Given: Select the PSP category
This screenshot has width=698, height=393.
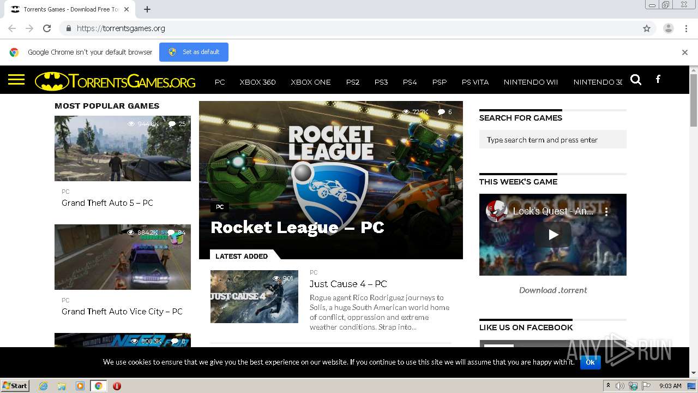Looking at the screenshot, I should pyautogui.click(x=440, y=82).
